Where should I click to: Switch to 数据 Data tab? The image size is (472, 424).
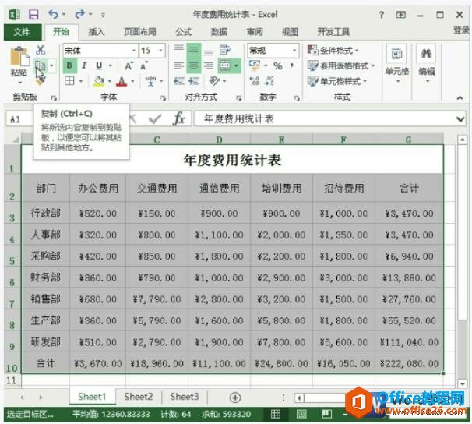[x=219, y=32]
